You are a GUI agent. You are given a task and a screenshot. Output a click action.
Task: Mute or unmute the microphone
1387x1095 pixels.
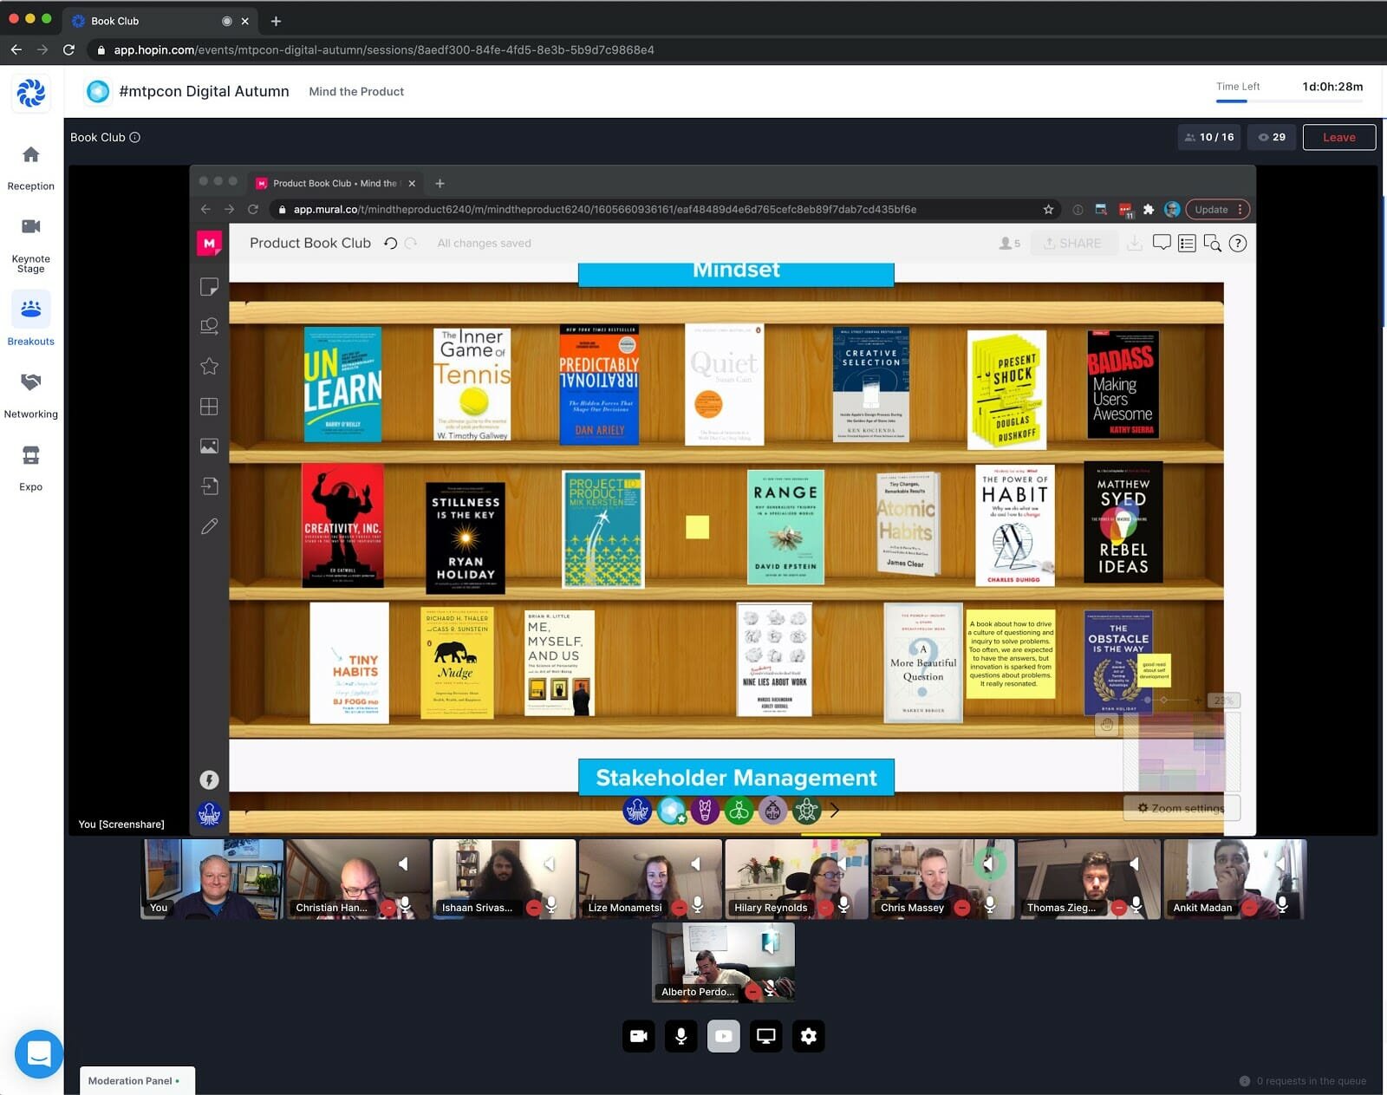(x=681, y=1036)
